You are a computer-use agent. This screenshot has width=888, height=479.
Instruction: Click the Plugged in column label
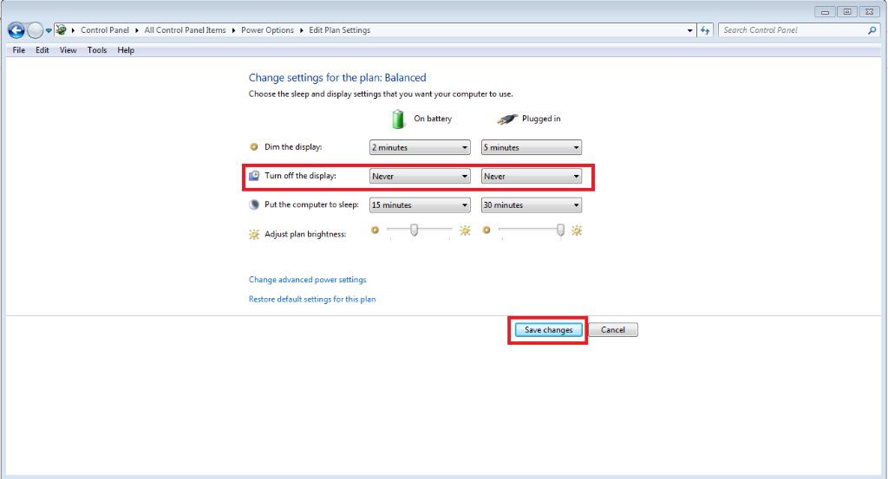(541, 119)
